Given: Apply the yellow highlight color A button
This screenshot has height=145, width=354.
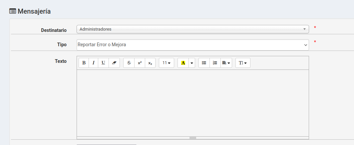Looking at the screenshot, I should click(x=183, y=63).
